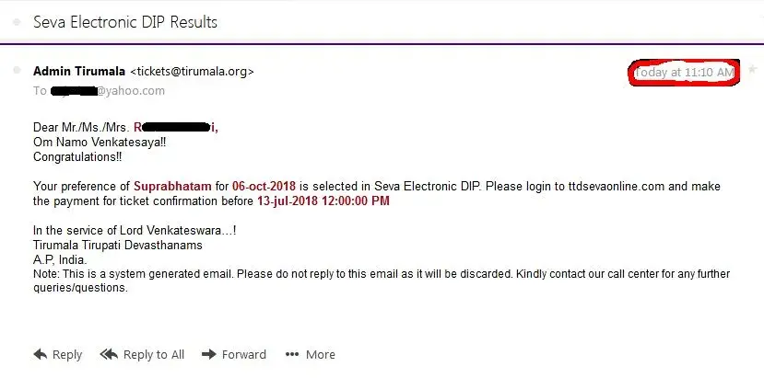
Task: Toggle the read-status dot beside the subject
Action: click(18, 21)
